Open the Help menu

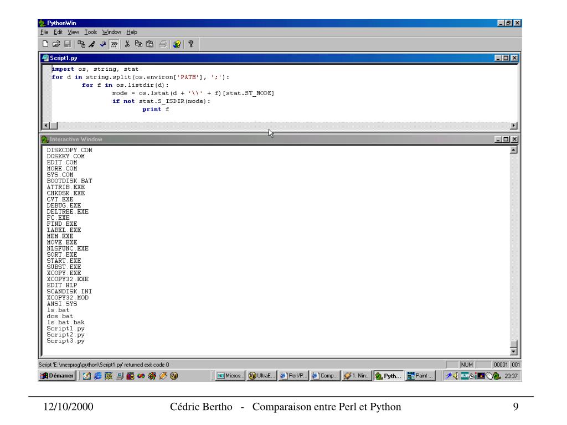point(132,32)
